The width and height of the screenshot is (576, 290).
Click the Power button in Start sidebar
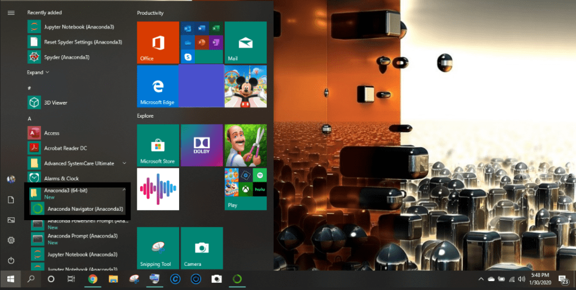(x=11, y=260)
